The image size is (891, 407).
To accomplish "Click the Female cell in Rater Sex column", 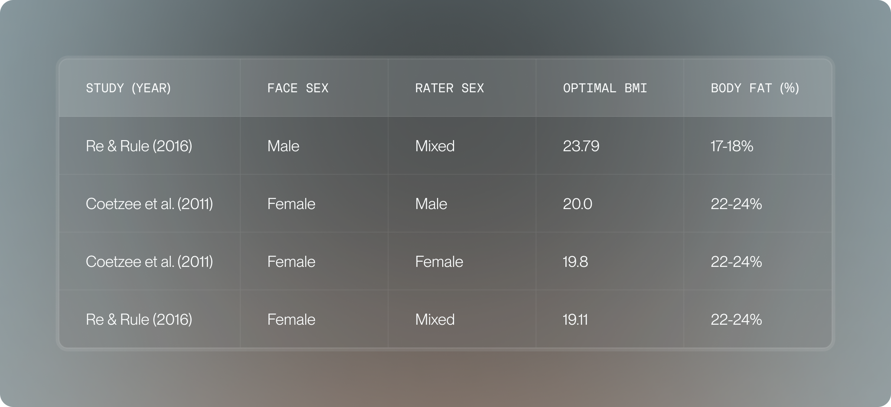I will tap(439, 262).
